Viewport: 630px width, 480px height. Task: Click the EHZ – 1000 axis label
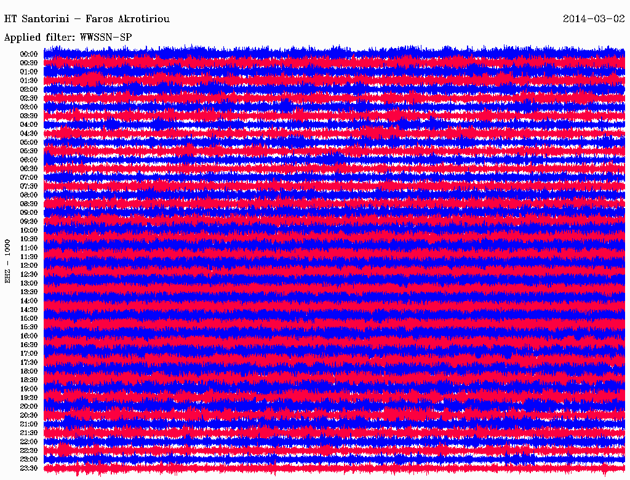(x=7, y=262)
